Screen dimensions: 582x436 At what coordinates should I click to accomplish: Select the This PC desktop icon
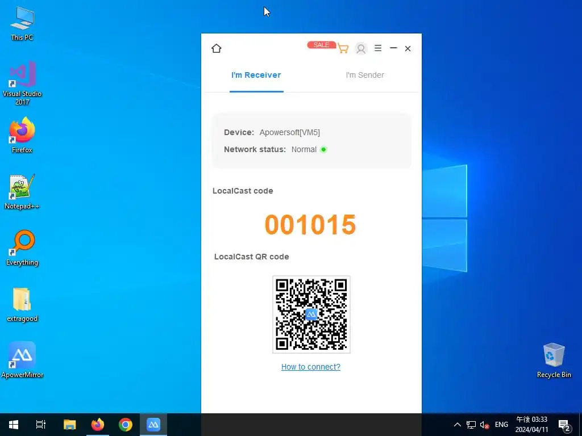[22, 23]
